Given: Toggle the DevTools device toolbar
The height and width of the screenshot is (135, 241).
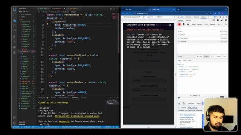Looking at the screenshot, I should [x=182, y=17].
